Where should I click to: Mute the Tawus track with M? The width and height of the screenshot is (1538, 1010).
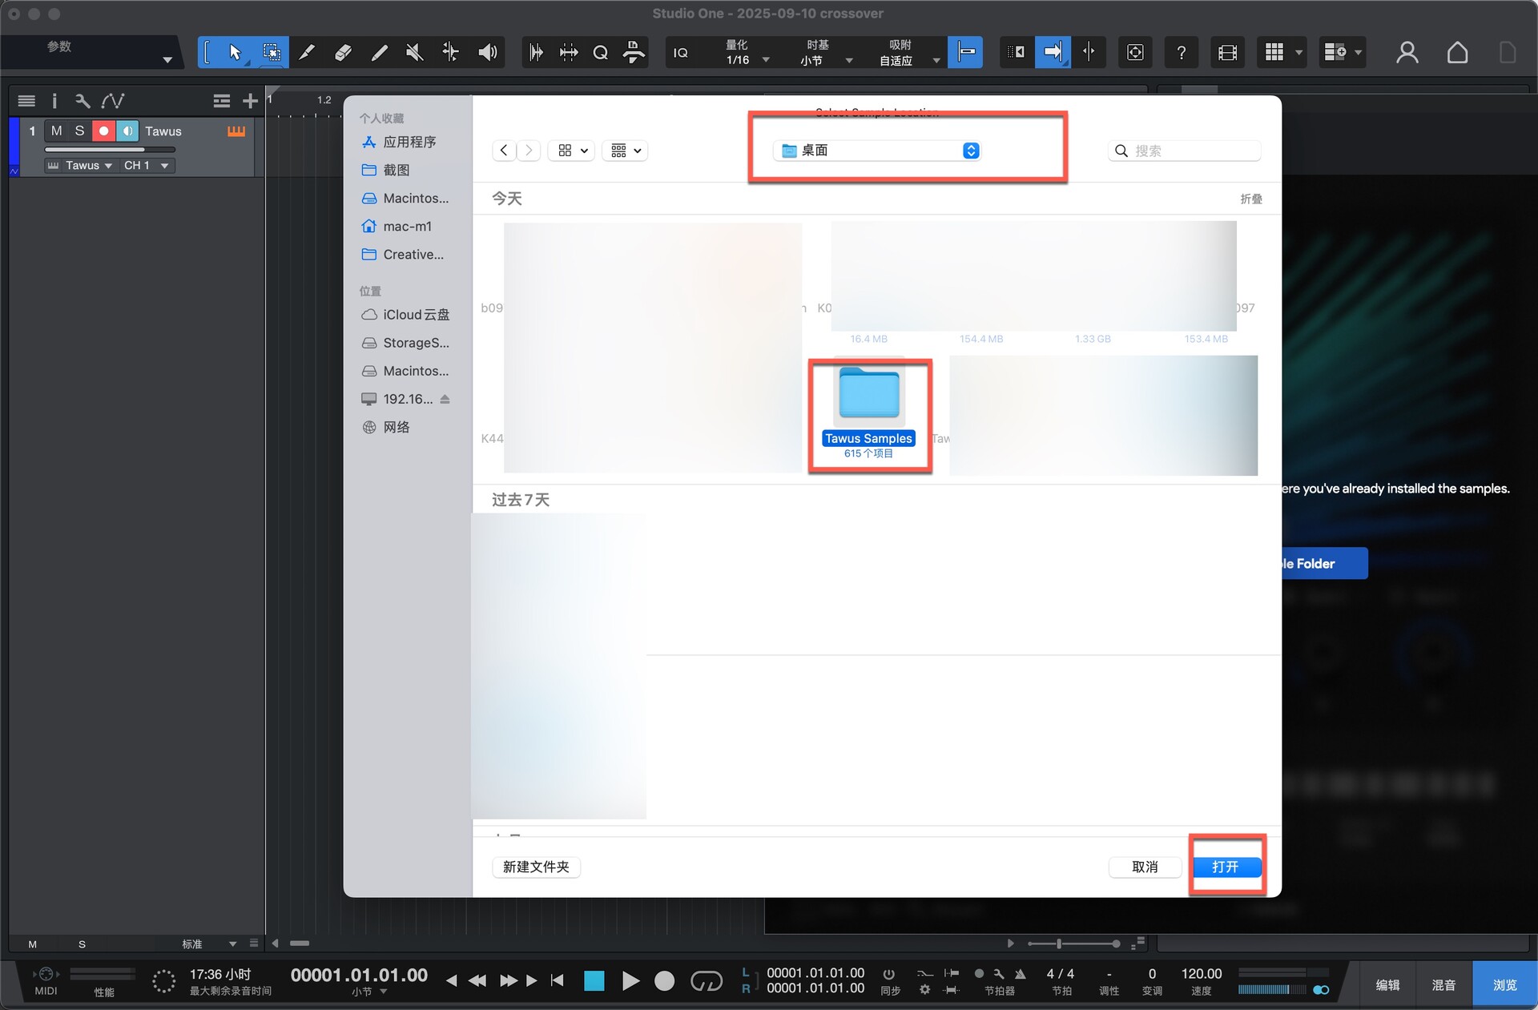56,131
